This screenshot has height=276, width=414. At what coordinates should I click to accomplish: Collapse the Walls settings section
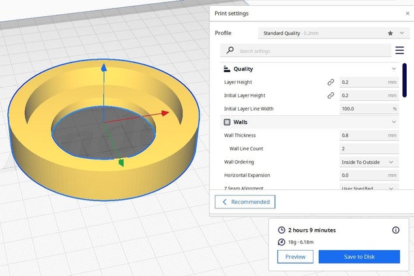(394, 122)
